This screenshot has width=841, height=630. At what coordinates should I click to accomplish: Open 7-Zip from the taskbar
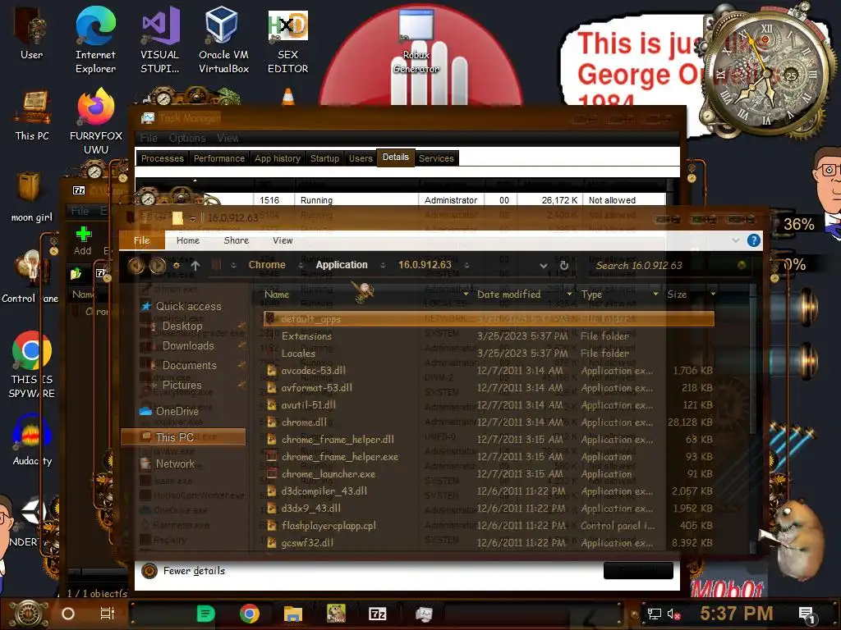click(x=378, y=614)
